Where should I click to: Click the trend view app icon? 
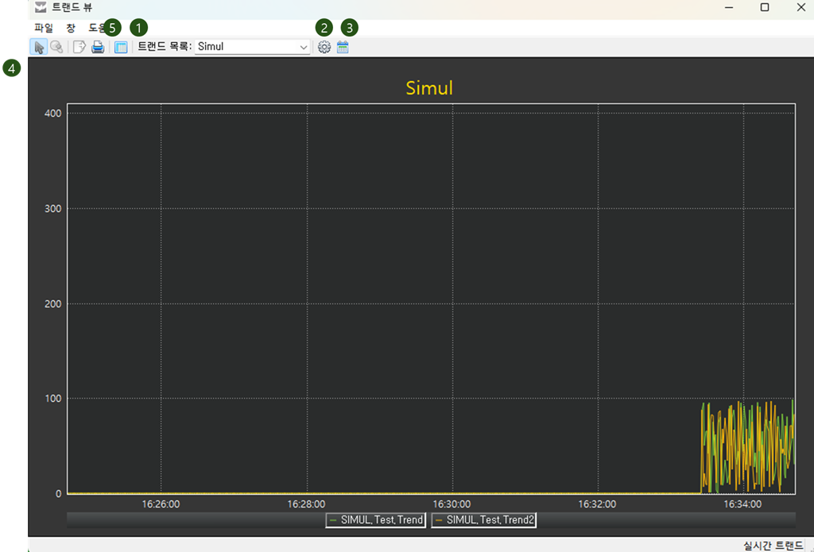pos(41,7)
